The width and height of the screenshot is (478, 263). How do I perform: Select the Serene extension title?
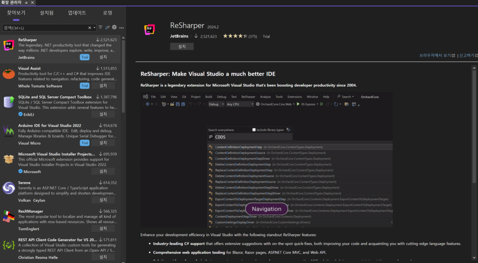24,183
